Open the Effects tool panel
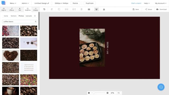 click(x=12, y=9)
